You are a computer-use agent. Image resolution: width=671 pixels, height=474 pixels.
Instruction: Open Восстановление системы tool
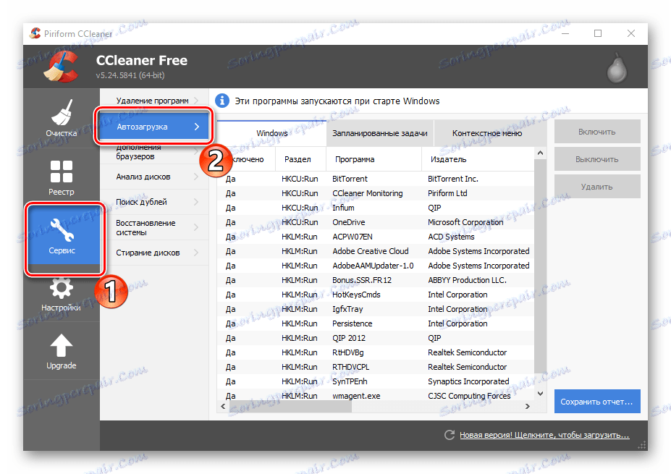point(154,227)
